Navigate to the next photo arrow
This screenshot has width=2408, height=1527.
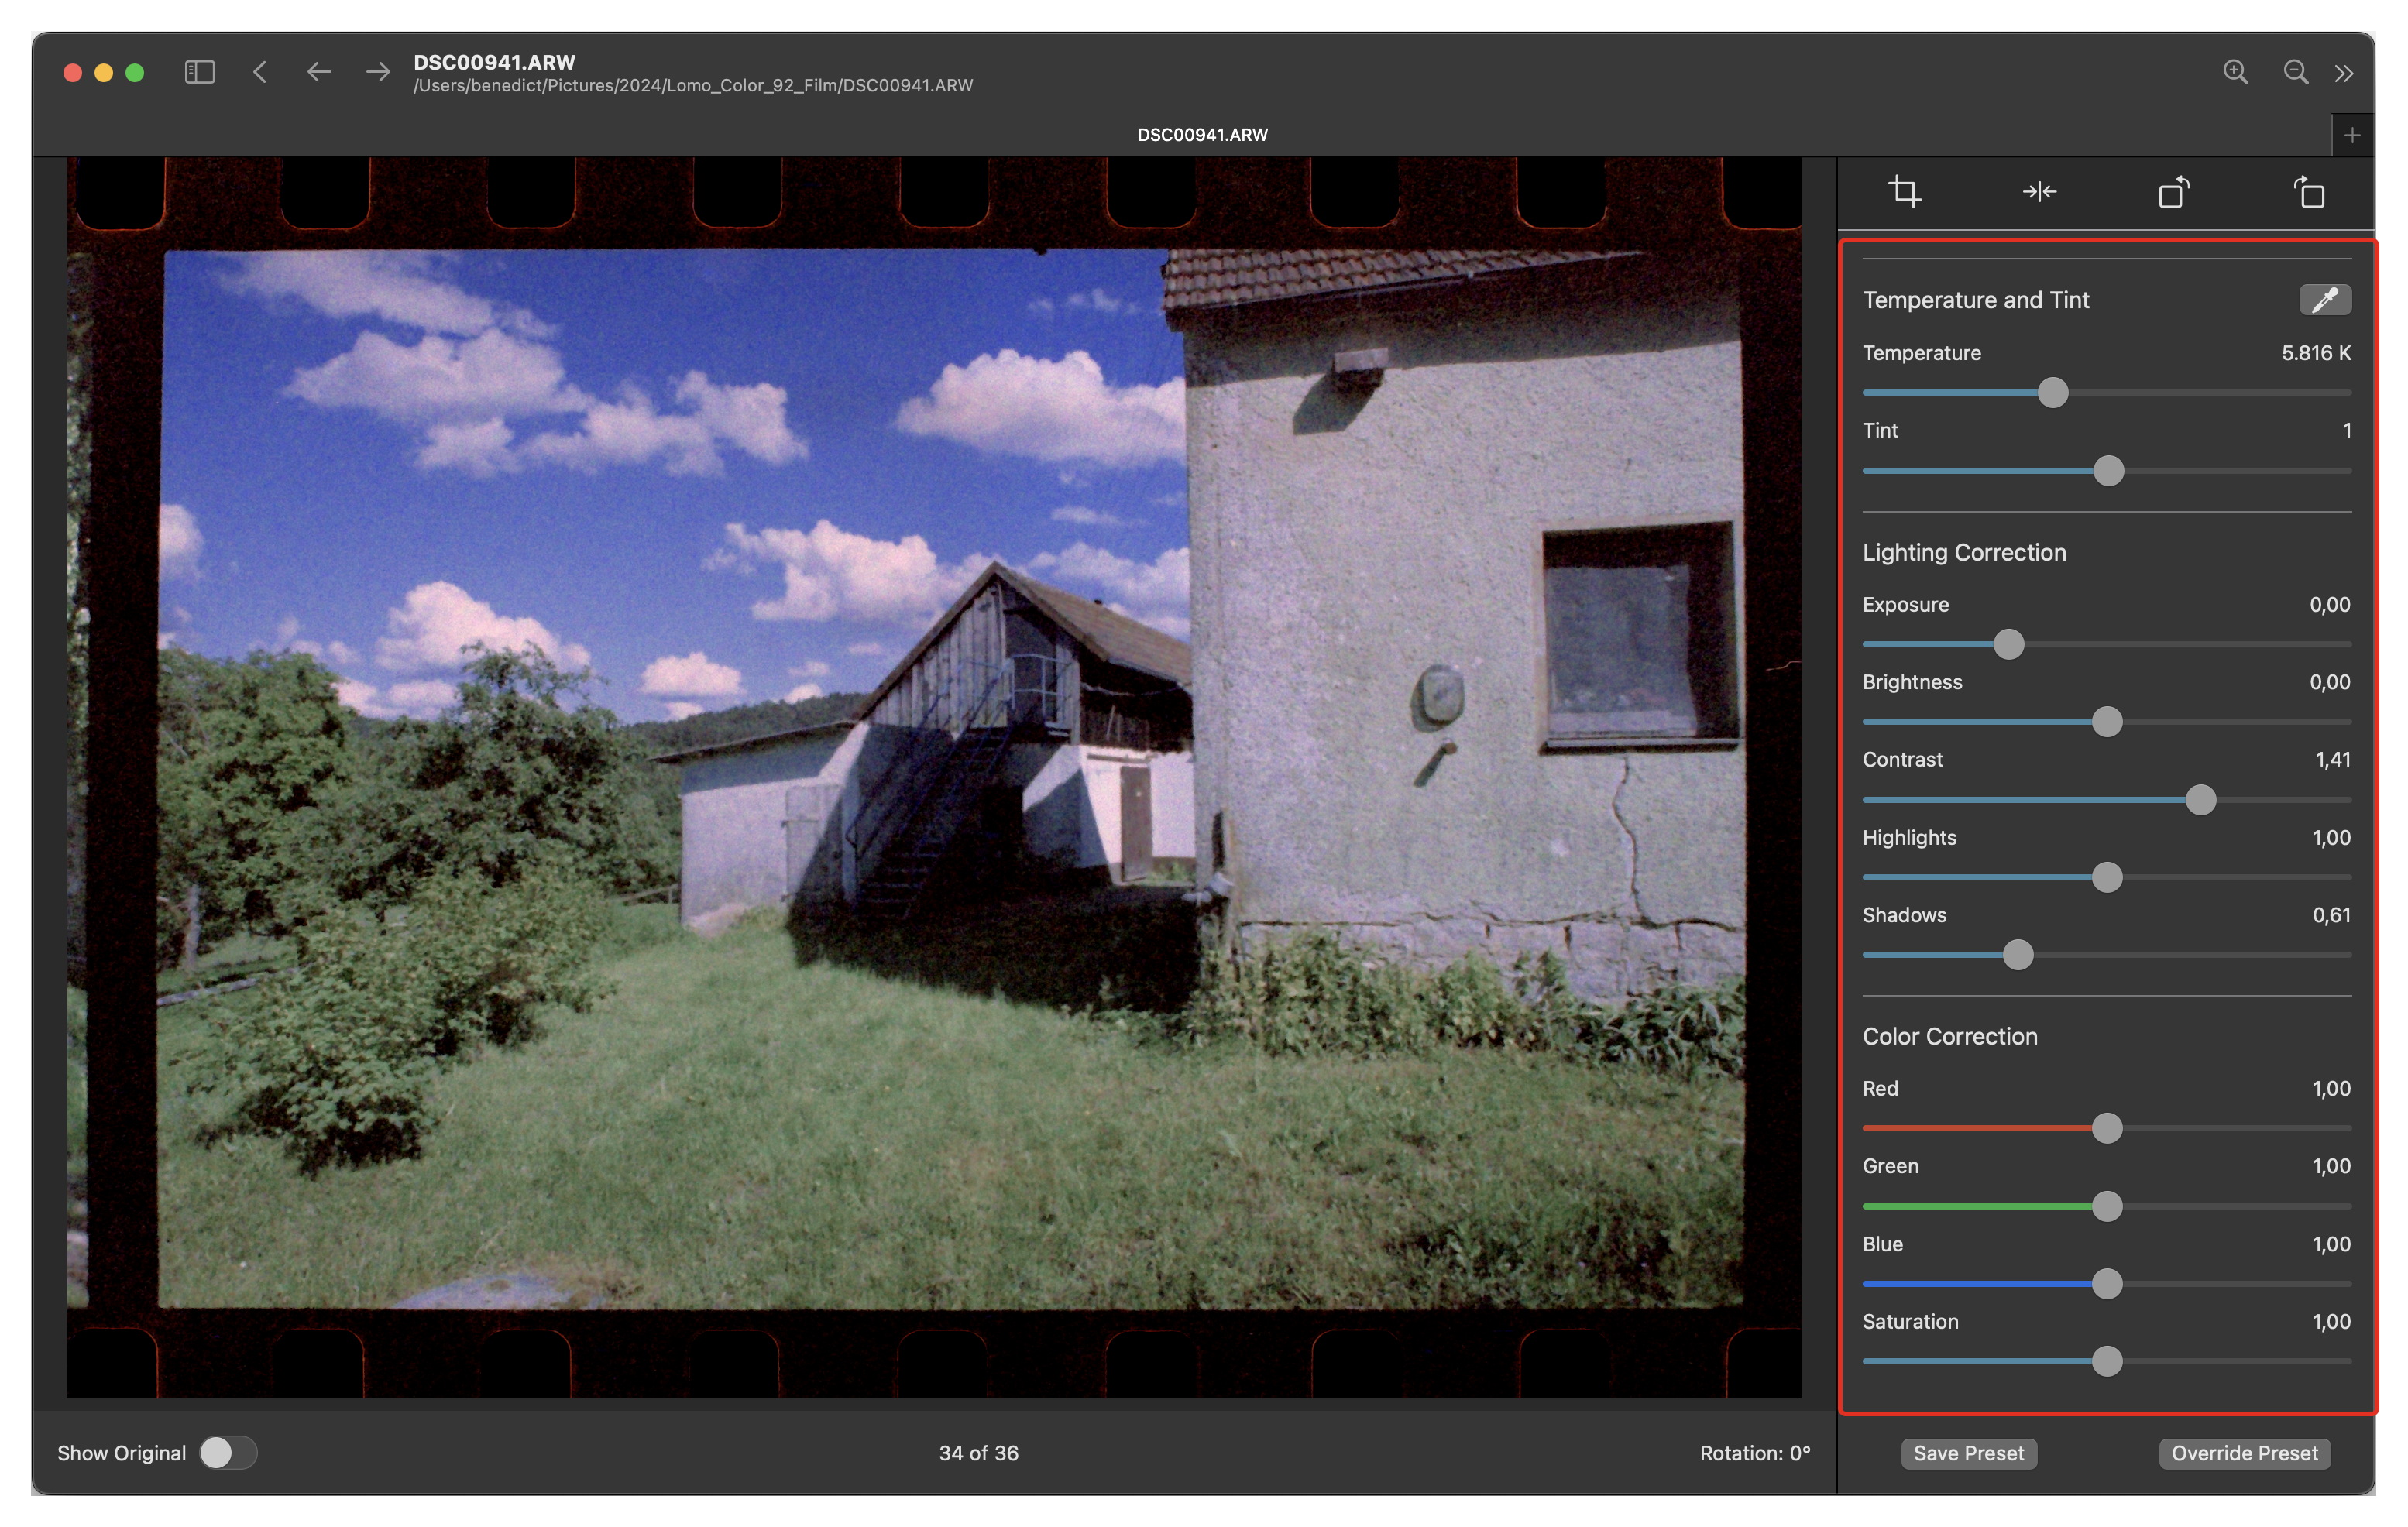click(377, 72)
